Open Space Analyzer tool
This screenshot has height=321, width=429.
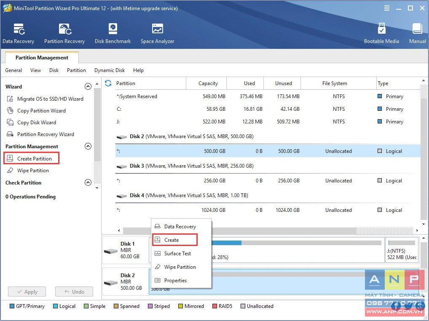pos(157,33)
